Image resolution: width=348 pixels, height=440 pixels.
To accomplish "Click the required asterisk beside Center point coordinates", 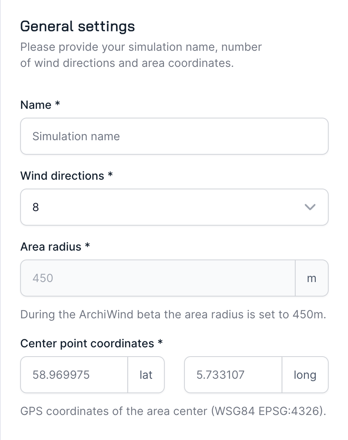I will pos(160,342).
